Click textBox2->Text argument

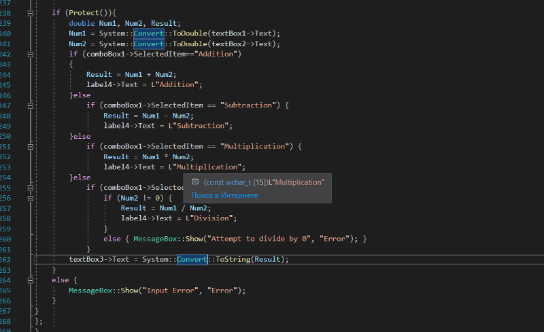[241, 44]
